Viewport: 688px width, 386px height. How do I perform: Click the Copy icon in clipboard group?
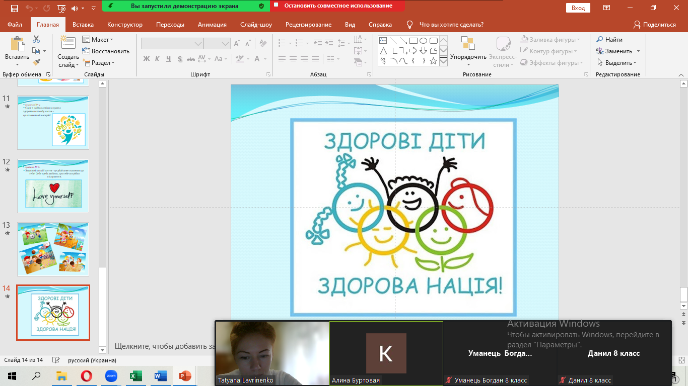click(36, 51)
